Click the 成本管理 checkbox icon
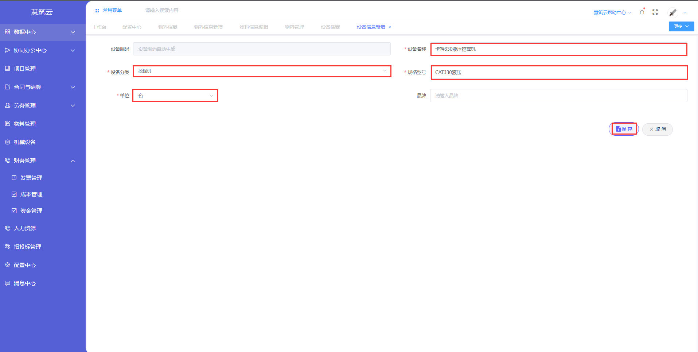Image resolution: width=698 pixels, height=352 pixels. click(x=14, y=194)
